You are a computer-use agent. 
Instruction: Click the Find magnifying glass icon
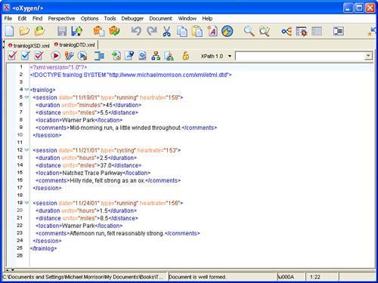pos(249,31)
